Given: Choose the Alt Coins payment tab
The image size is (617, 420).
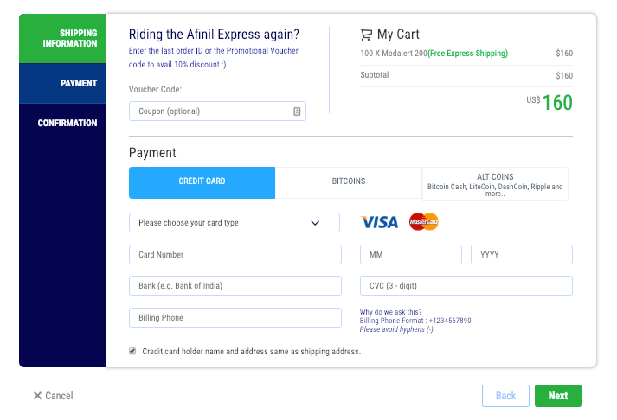Looking at the screenshot, I should pos(495,183).
